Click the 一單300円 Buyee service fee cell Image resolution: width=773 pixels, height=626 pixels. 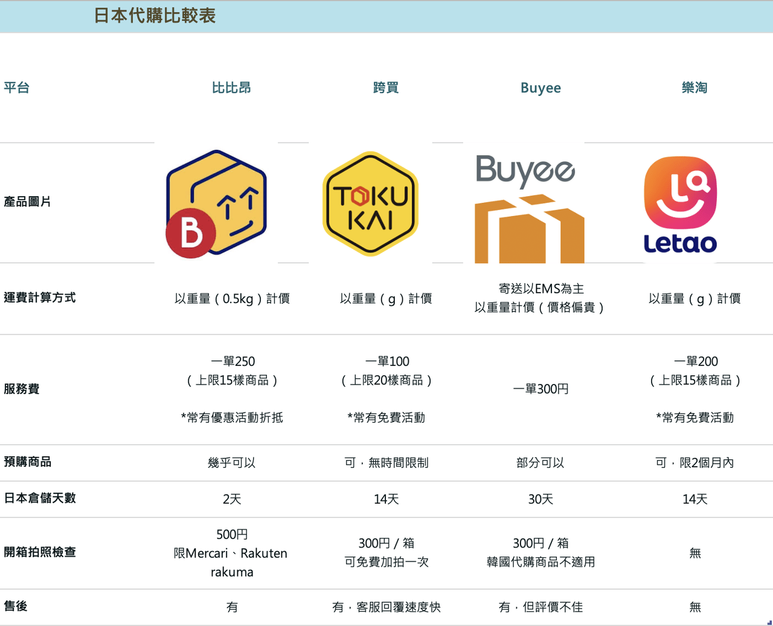pos(540,389)
